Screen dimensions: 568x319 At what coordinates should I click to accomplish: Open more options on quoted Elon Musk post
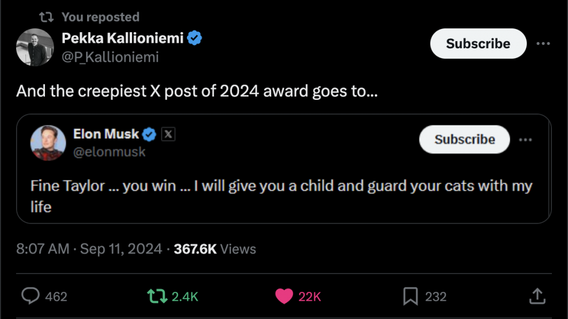pyautogui.click(x=525, y=139)
